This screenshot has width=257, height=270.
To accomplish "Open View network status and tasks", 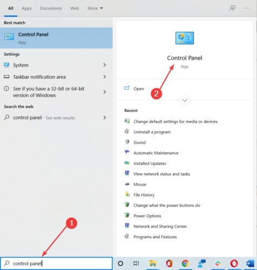I will pyautogui.click(x=161, y=174).
